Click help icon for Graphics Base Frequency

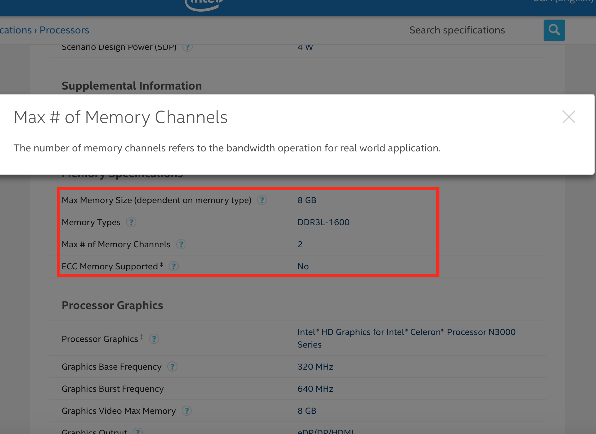pyautogui.click(x=172, y=367)
